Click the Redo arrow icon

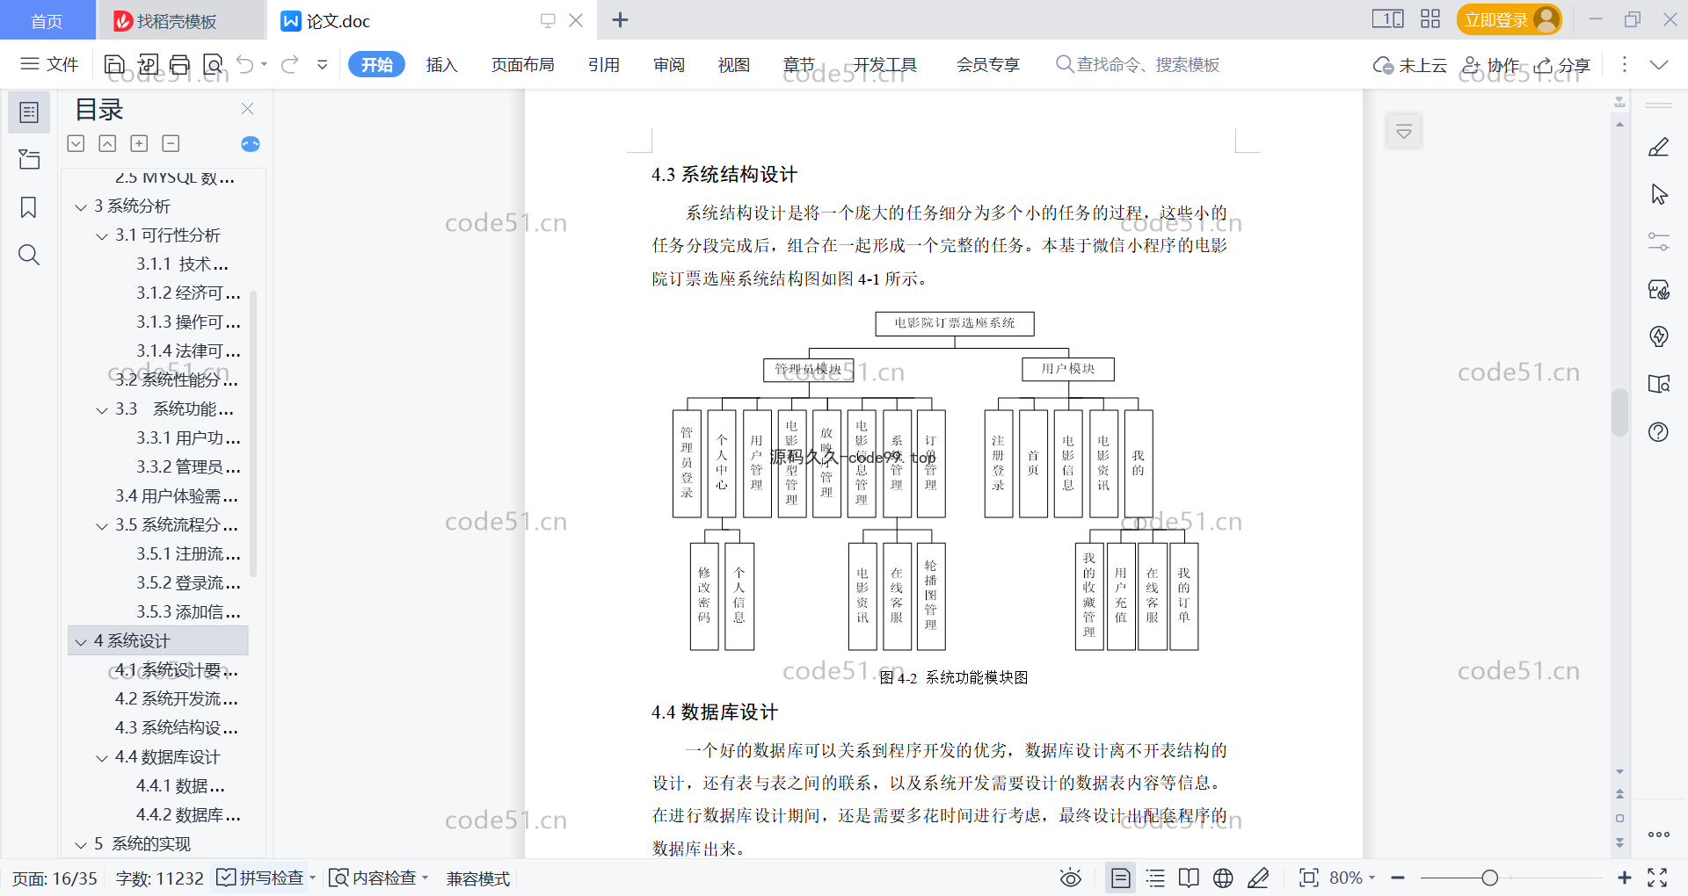[x=290, y=64]
